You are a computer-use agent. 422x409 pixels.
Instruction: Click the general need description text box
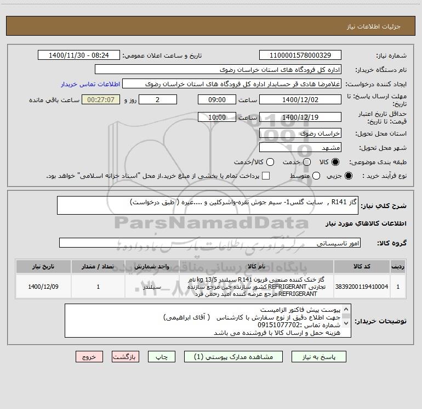[208, 205]
